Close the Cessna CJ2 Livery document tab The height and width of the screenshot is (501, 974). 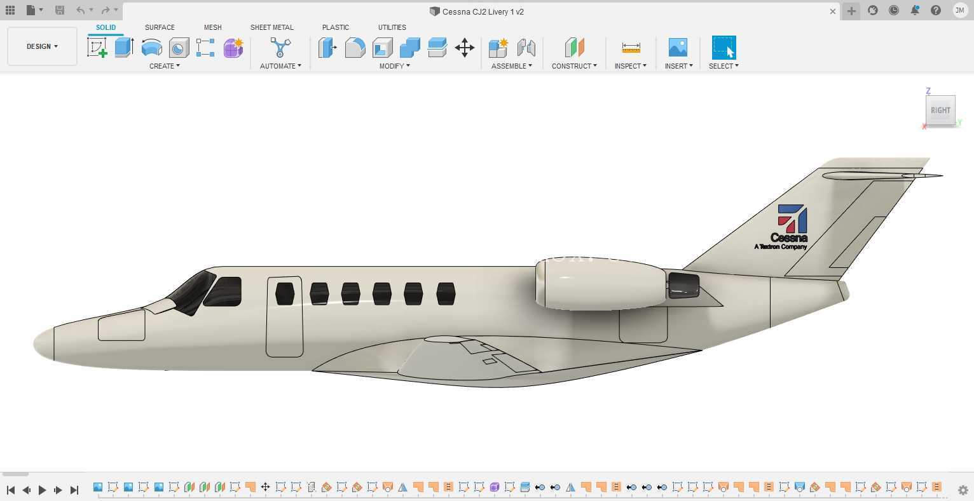(x=833, y=11)
